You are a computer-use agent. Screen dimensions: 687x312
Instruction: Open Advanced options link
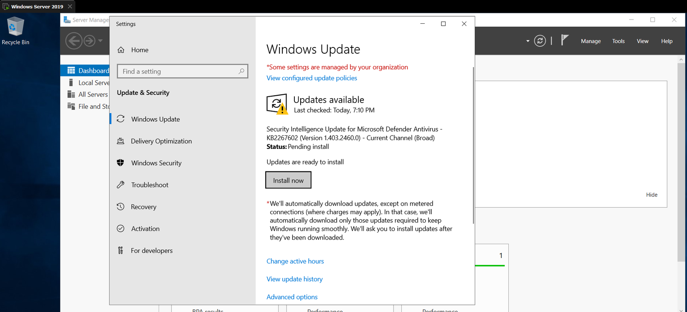click(x=292, y=297)
